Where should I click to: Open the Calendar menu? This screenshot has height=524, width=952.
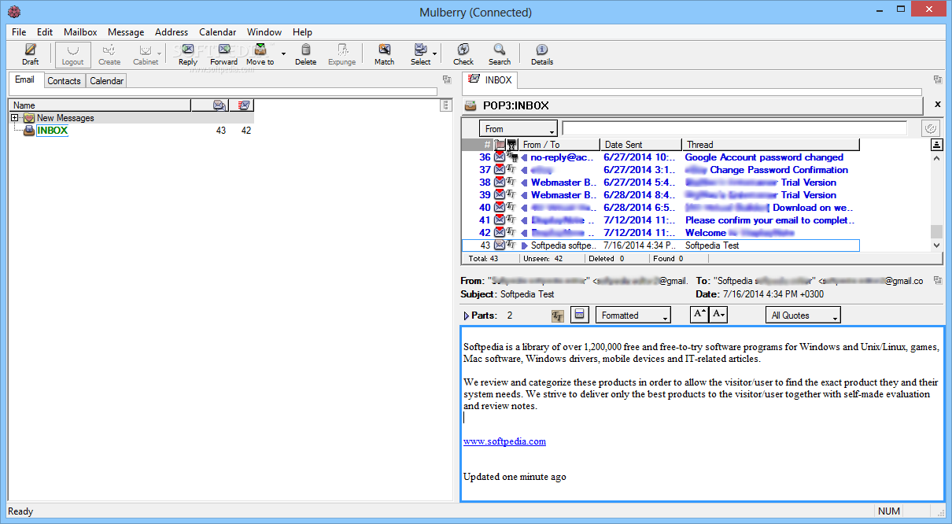(218, 32)
